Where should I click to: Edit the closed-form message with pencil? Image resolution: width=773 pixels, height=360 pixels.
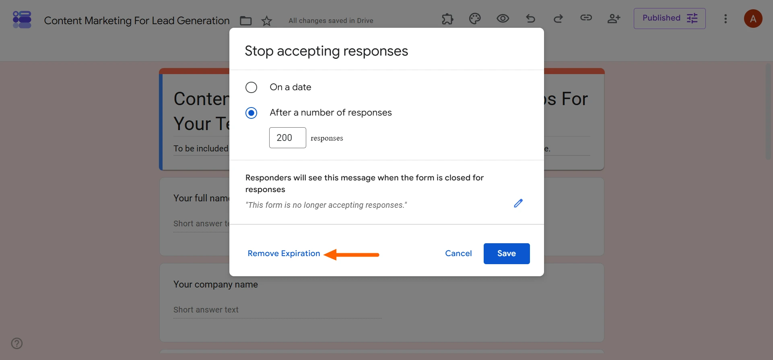click(518, 203)
